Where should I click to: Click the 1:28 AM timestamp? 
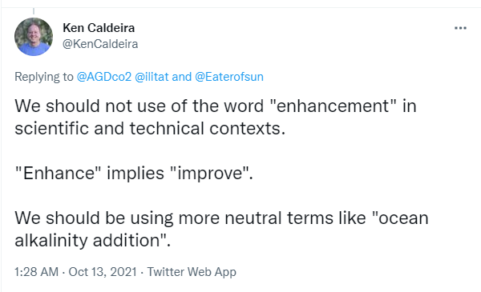pos(36,272)
